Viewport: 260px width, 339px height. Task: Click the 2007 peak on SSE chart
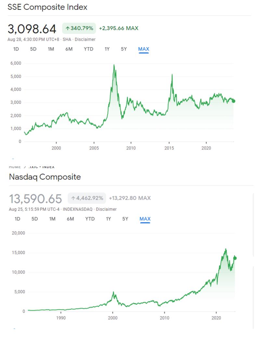click(x=114, y=65)
